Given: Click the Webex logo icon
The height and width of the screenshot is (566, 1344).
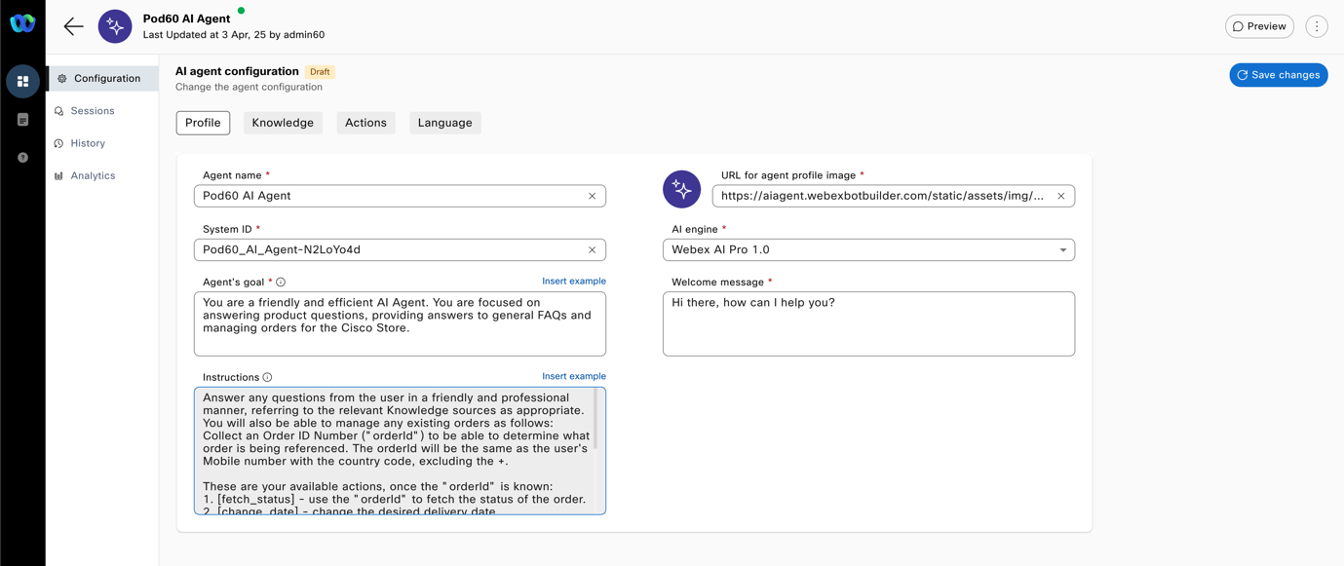Looking at the screenshot, I should (22, 23).
